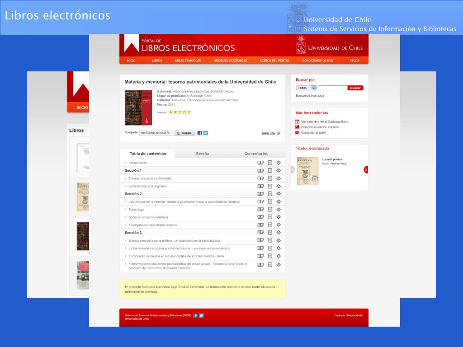Viewport: 463px width, 347px height.
Task: Show previous related title with gray arrow
Action: tap(293, 170)
